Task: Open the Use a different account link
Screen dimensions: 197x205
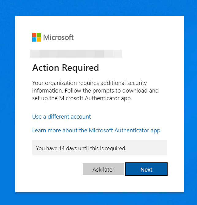Action: tap(61, 116)
